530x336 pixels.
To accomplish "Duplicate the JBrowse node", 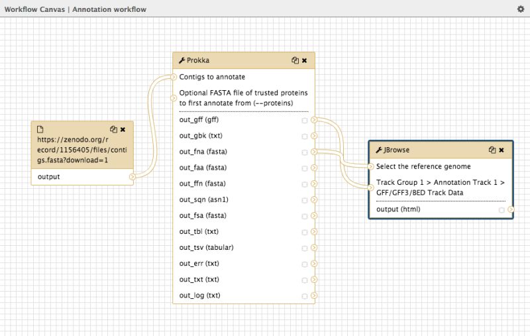I will point(492,150).
